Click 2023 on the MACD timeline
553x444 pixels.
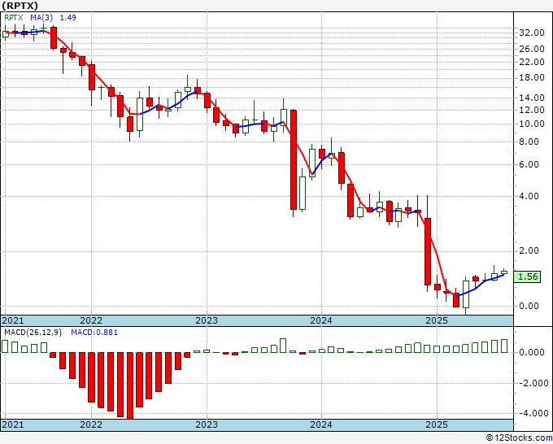tap(207, 424)
